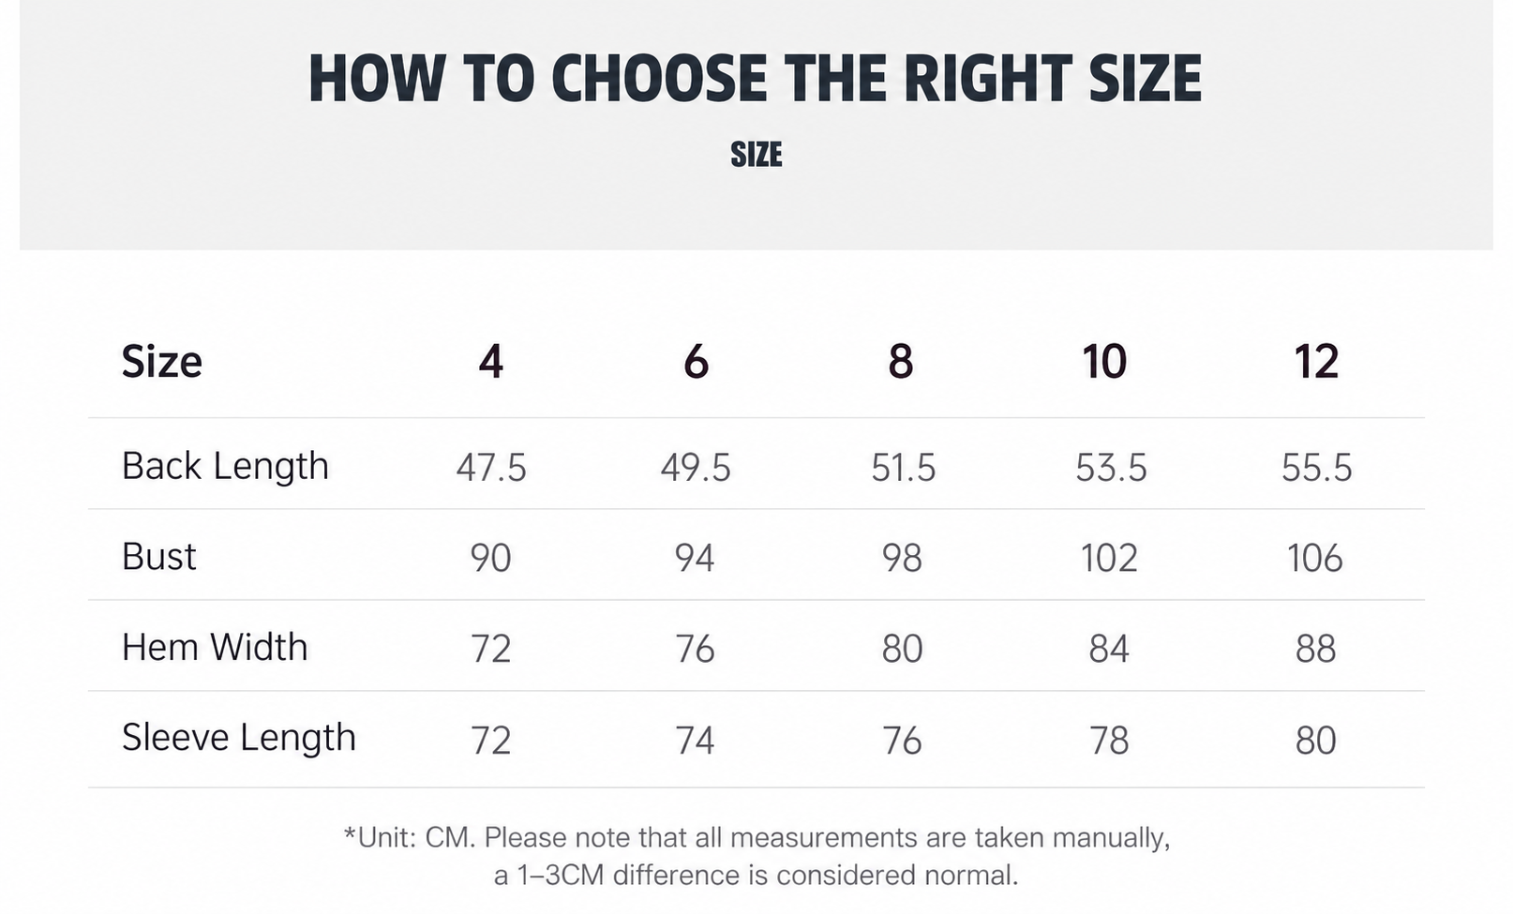Select the size 4 column header

point(491,361)
